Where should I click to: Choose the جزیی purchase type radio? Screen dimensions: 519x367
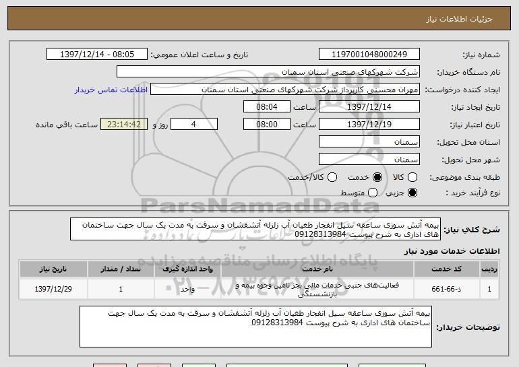(x=412, y=193)
